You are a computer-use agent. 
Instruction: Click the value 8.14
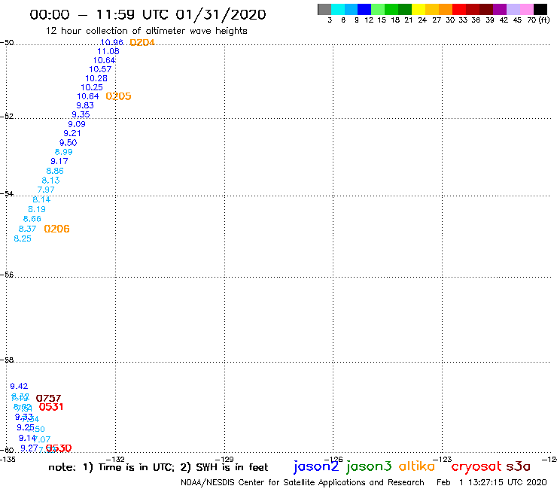pos(41,199)
